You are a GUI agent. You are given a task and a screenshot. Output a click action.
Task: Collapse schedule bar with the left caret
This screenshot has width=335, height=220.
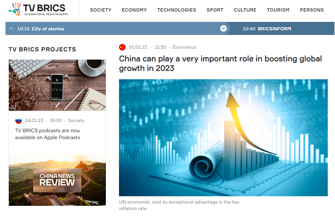12,28
